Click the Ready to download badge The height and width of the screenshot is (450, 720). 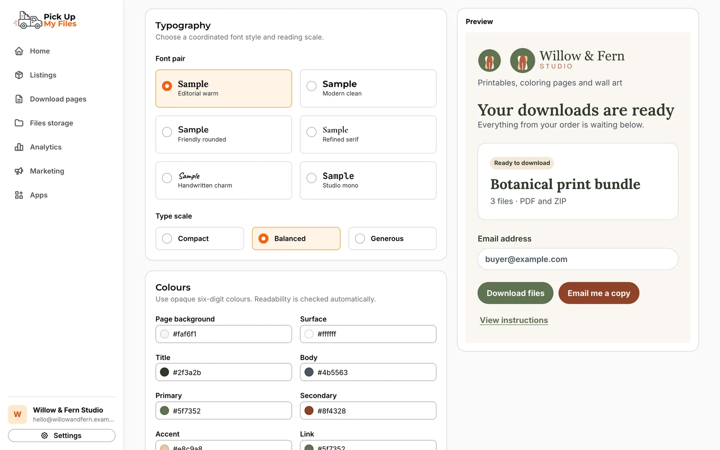[522, 163]
